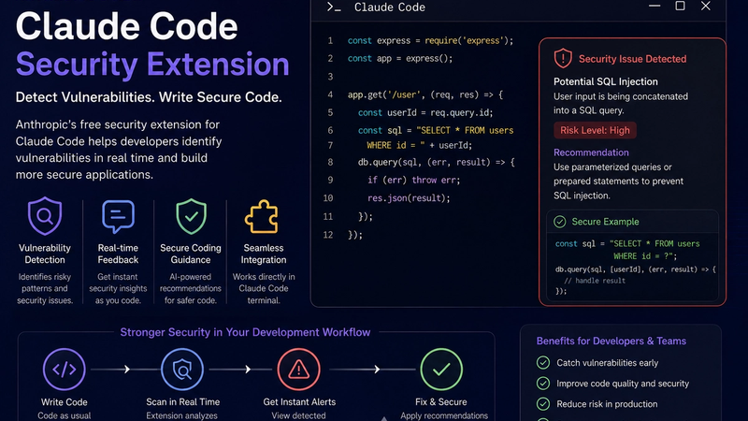Image resolution: width=748 pixels, height=421 pixels.
Task: Click line number 3 in the editor
Action: (330, 77)
